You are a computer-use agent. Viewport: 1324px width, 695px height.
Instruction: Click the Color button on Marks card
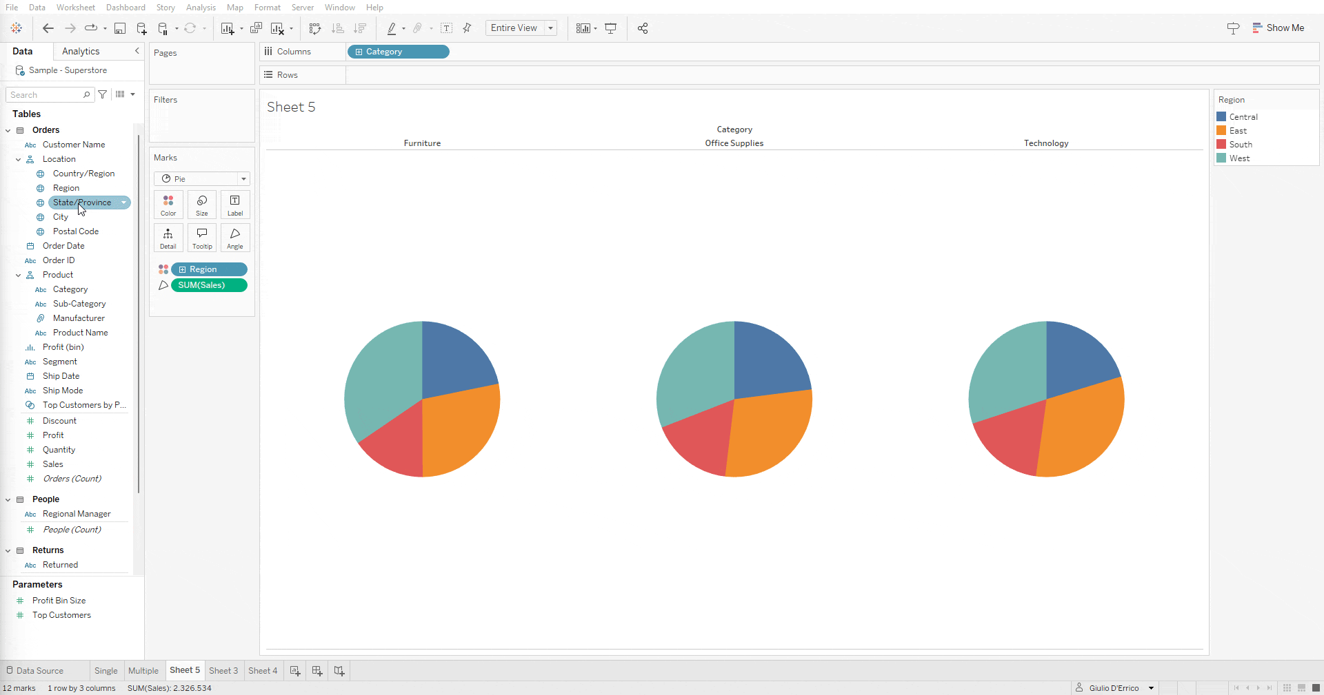click(x=168, y=205)
